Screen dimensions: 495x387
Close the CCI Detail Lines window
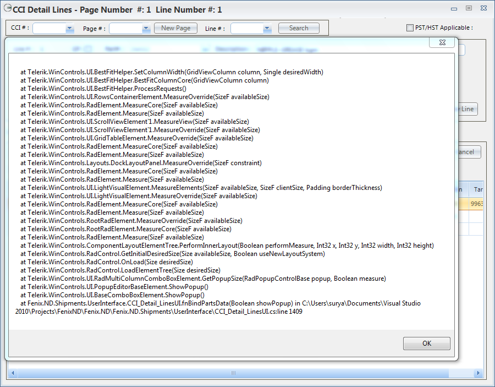tap(483, 8)
